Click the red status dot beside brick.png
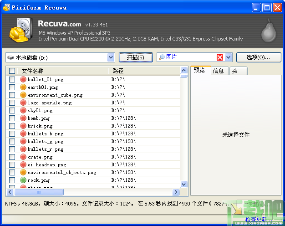Screen dimensions: 285x226 23,126
